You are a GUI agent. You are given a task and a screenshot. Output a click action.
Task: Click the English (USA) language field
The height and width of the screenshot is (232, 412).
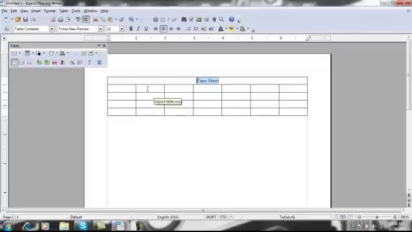click(x=168, y=217)
